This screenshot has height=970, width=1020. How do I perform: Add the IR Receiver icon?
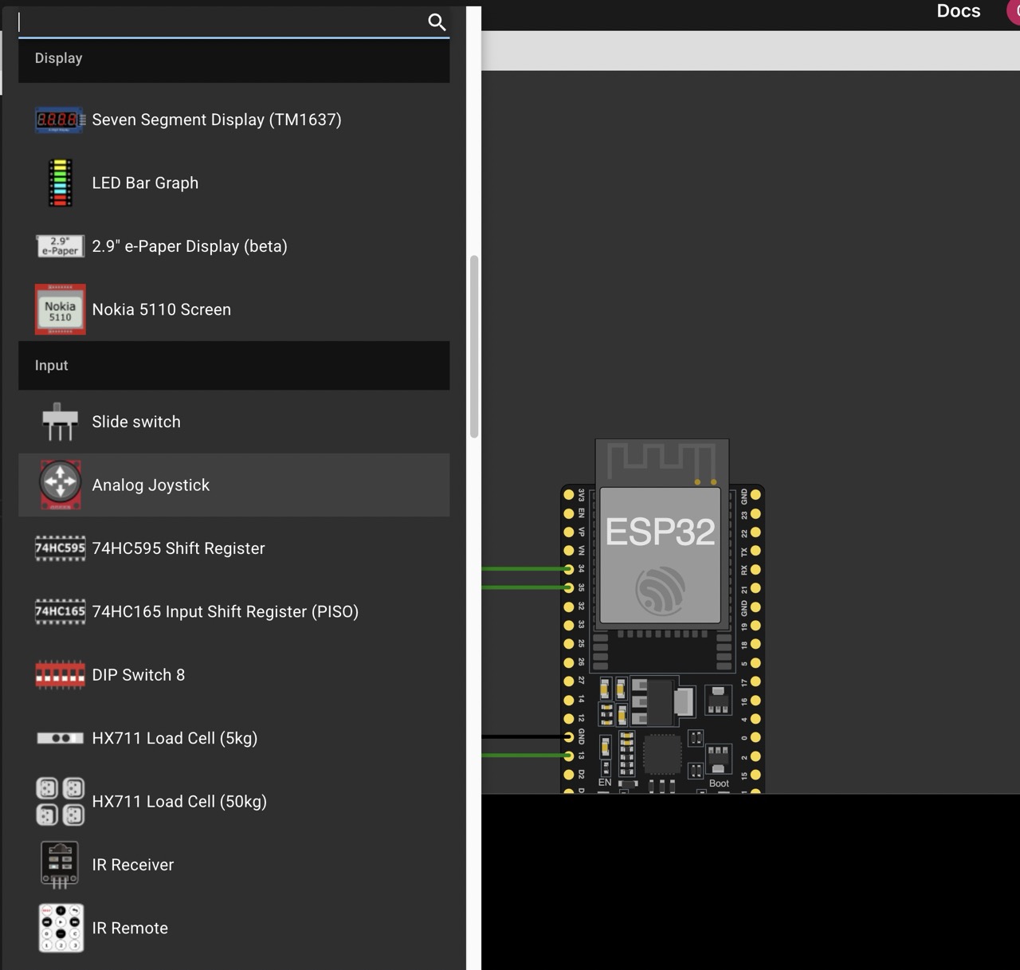[60, 865]
